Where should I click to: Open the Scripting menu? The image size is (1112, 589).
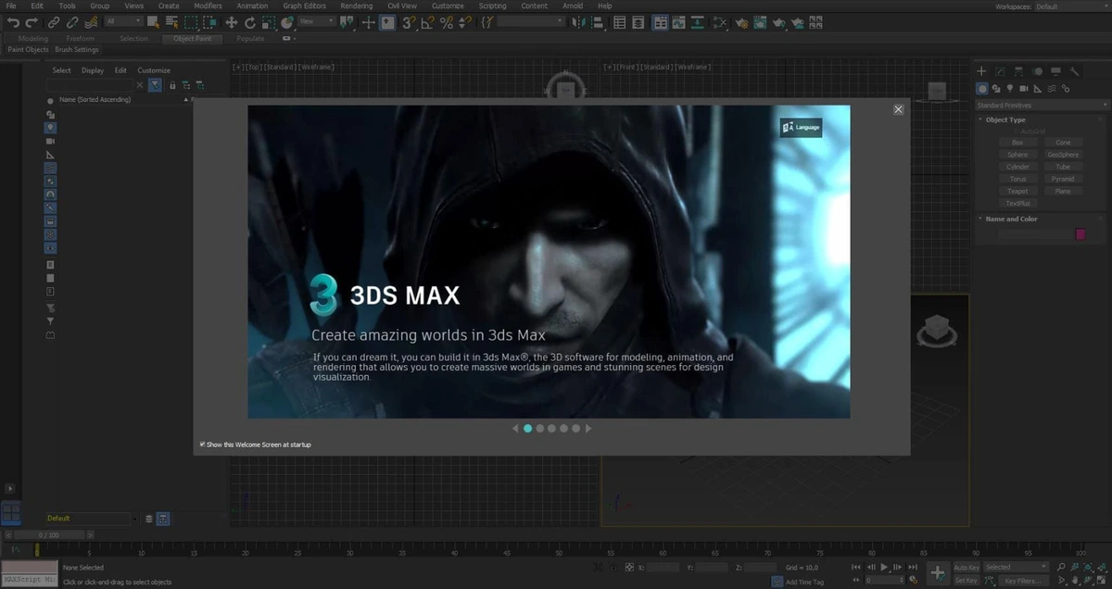tap(492, 6)
